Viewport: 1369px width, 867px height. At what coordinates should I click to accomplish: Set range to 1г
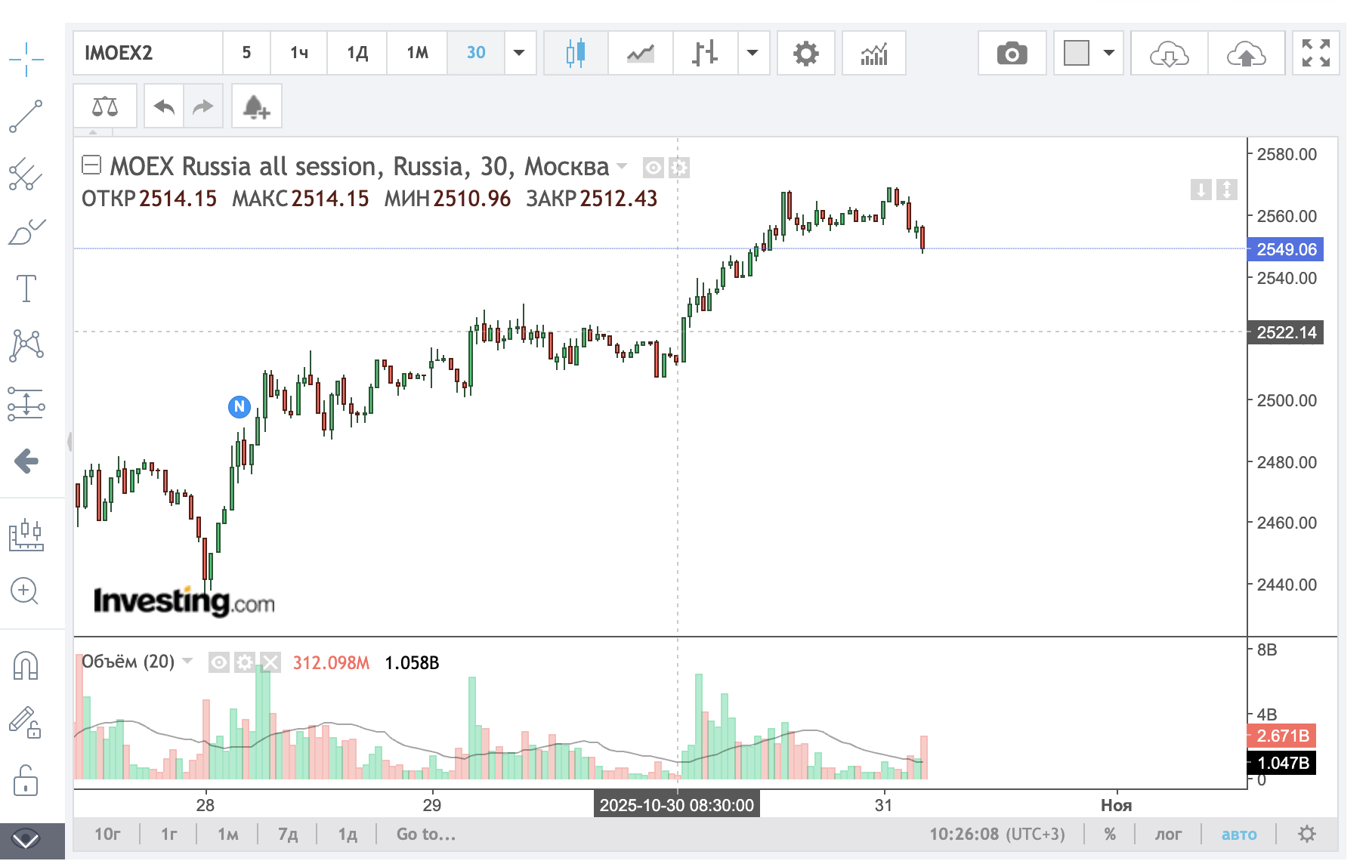[168, 835]
